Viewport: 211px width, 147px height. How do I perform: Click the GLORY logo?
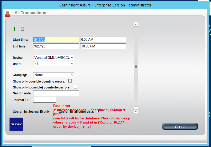click(16, 124)
